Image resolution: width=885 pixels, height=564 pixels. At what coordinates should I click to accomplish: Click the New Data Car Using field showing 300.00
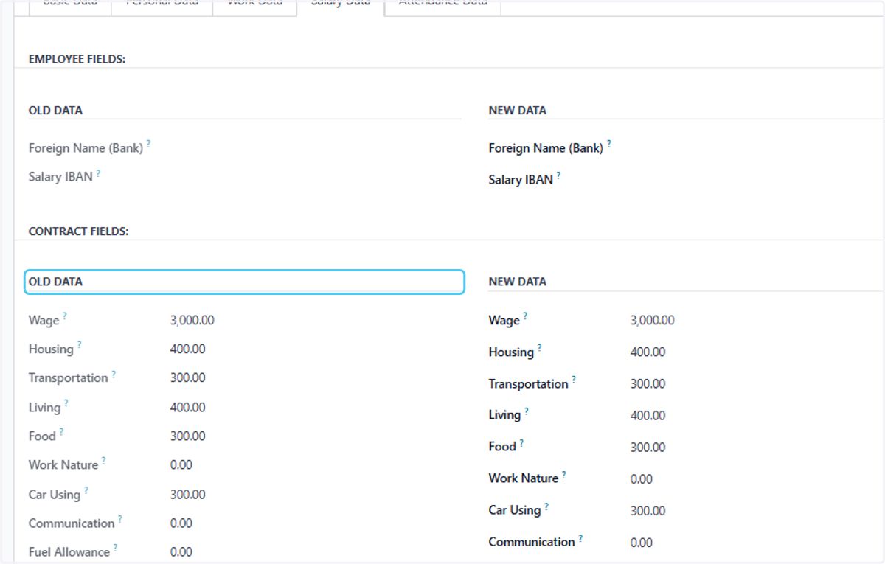[x=648, y=510]
